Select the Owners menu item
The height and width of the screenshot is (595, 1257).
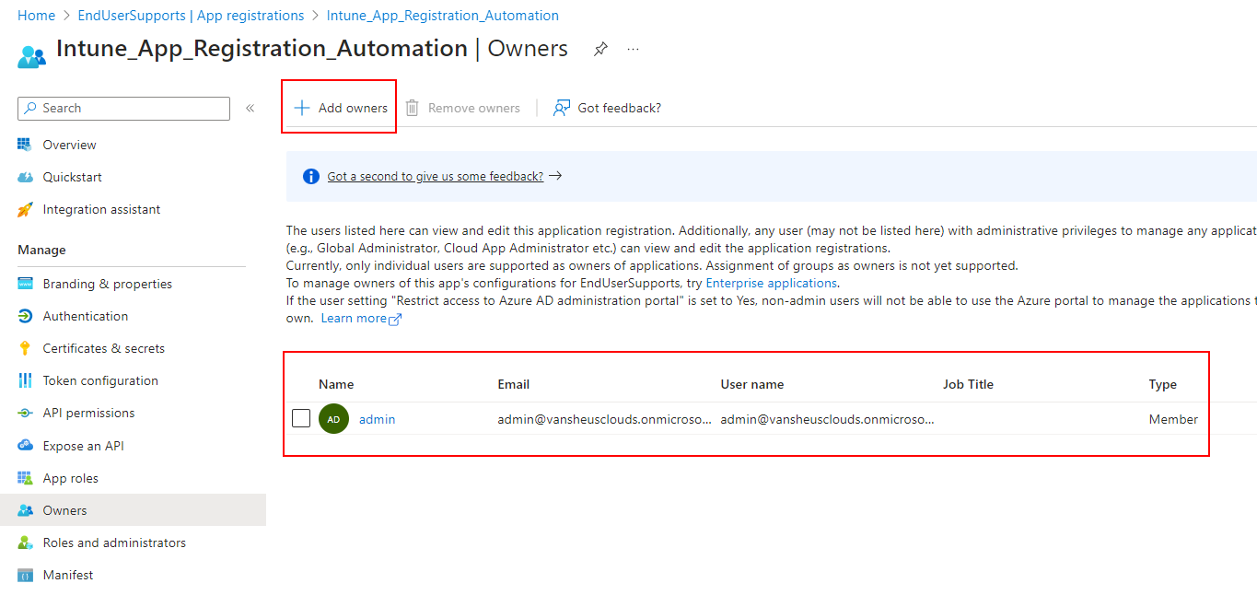pyautogui.click(x=133, y=510)
